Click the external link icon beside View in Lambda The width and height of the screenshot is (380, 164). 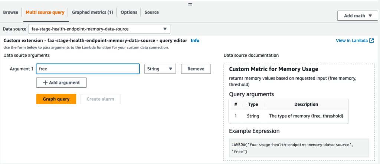pos(371,41)
